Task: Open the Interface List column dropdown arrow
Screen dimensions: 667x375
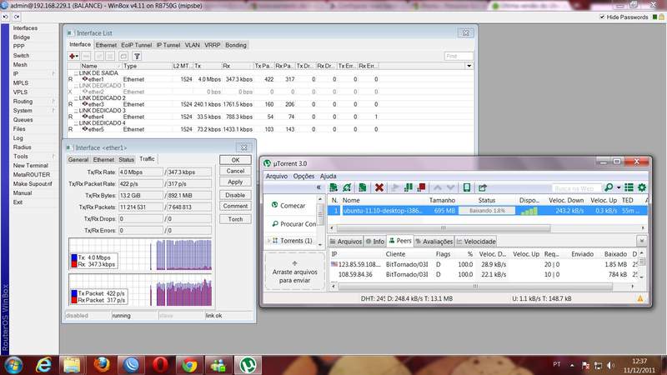Action: [x=469, y=65]
